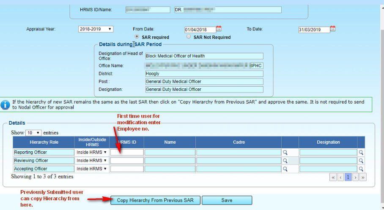This screenshot has width=384, height=210.
Task: Search cadre for Accepting Officer row
Action: [285, 169]
